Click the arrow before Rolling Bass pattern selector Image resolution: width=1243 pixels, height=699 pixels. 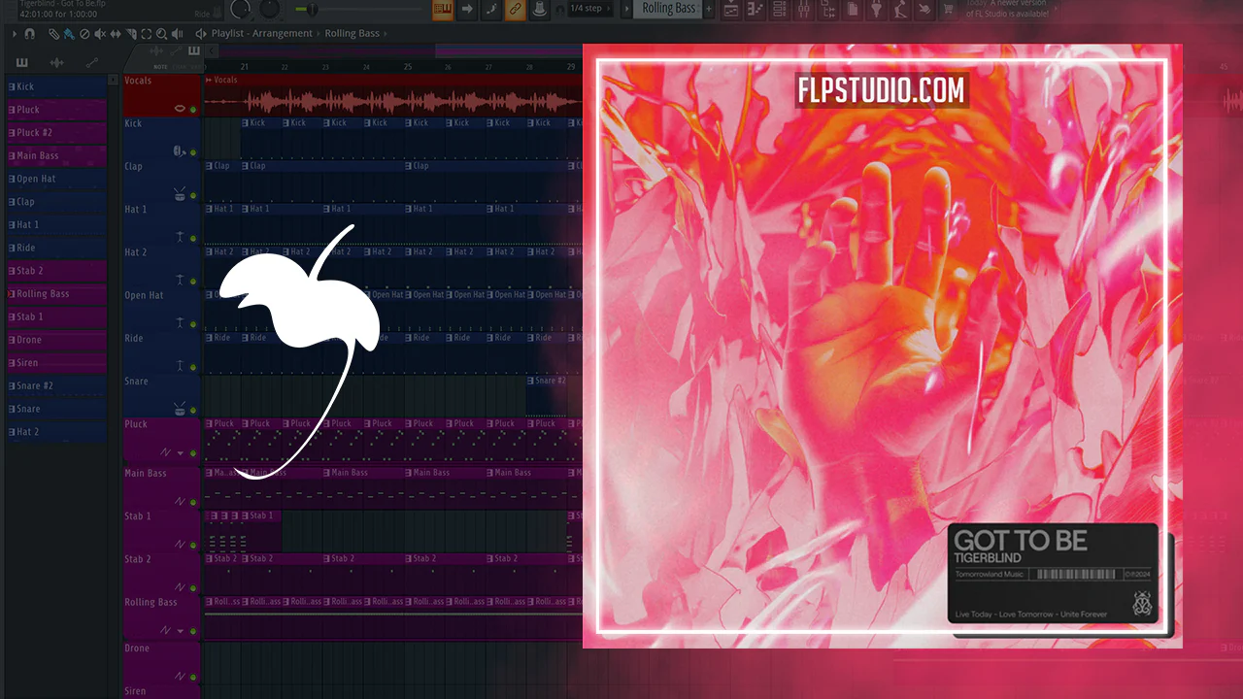point(624,9)
